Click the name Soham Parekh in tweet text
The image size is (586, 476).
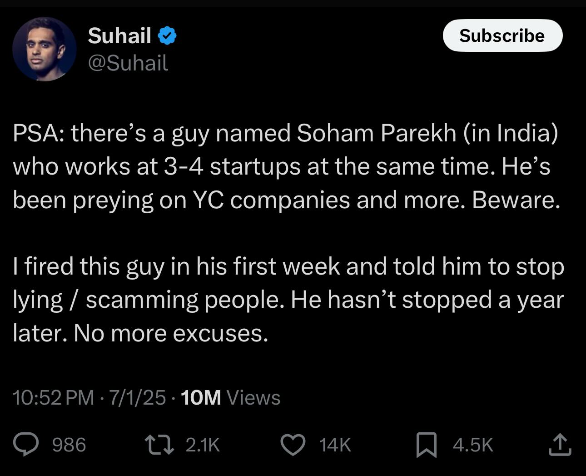(377, 133)
